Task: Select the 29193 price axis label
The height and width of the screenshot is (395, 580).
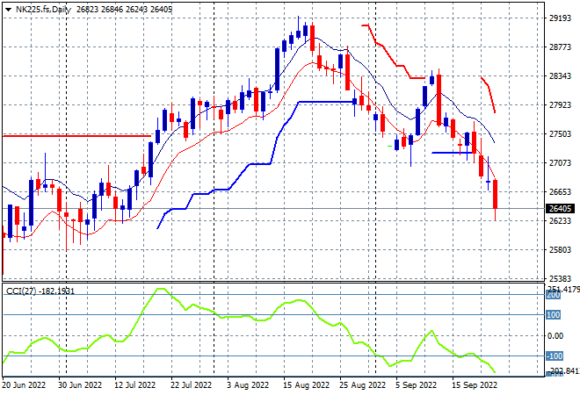Action: coord(560,18)
